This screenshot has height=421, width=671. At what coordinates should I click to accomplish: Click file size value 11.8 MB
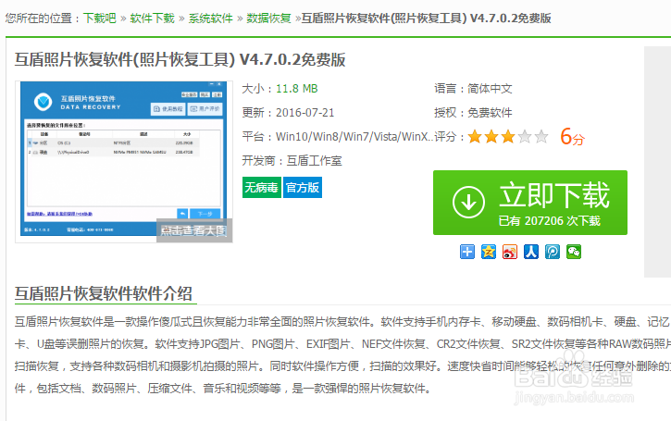296,89
